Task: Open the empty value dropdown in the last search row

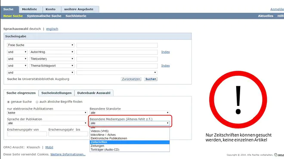Action: (117, 72)
